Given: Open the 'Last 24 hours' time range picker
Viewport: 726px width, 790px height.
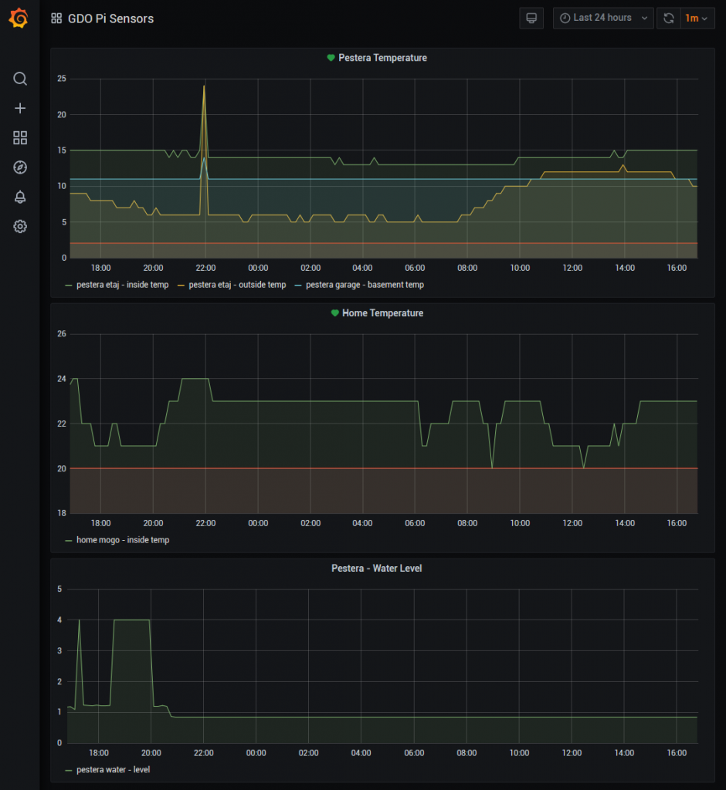Looking at the screenshot, I should pos(602,19).
